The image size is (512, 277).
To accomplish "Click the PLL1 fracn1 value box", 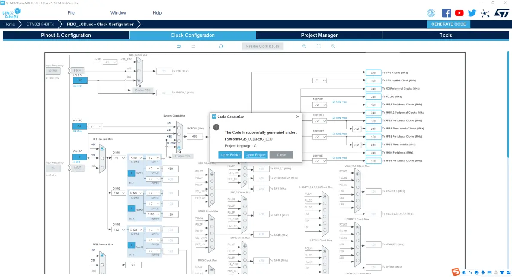I will 131,173.
